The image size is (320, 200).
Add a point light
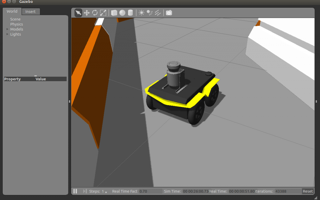[x=142, y=13]
